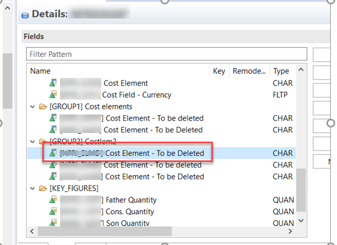Select the 'Son Quantity' field
Viewport: 337px width, 245px height.
click(128, 223)
